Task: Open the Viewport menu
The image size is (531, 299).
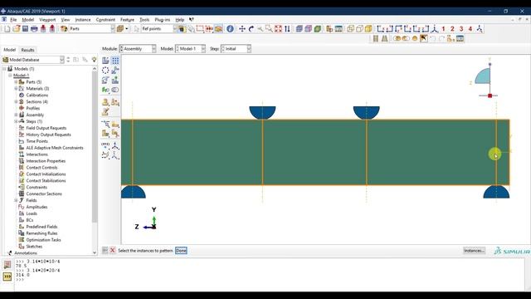Action: (x=47, y=20)
